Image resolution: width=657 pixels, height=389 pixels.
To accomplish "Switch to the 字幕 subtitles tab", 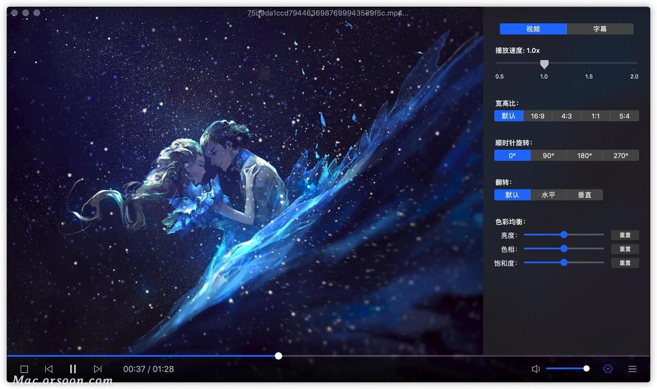I will [x=600, y=29].
